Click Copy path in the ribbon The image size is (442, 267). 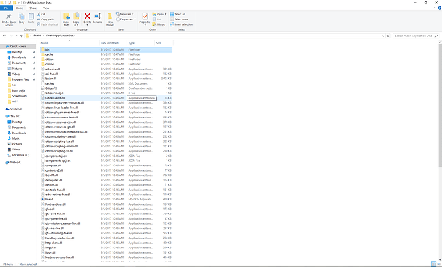(45, 19)
